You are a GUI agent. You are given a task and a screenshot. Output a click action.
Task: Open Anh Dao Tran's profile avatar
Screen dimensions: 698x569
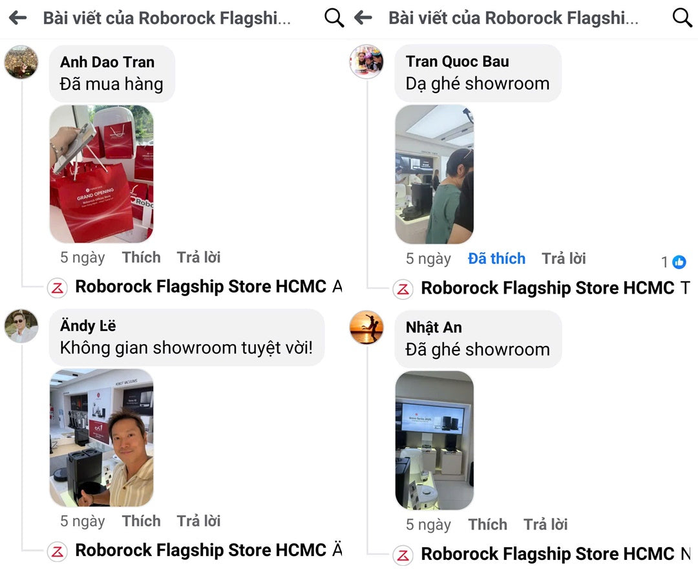point(21,62)
